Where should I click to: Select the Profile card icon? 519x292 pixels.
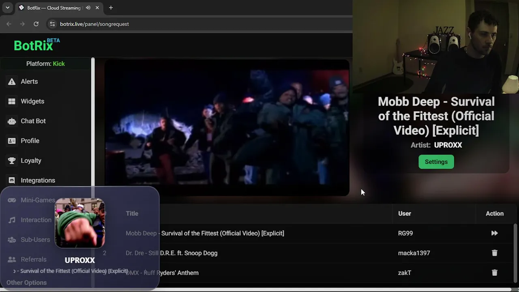coord(12,141)
